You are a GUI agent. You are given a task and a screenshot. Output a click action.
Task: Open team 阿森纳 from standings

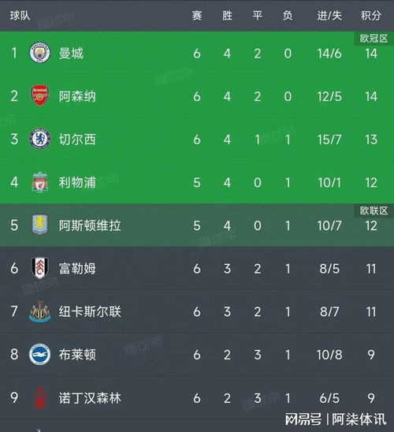(77, 96)
